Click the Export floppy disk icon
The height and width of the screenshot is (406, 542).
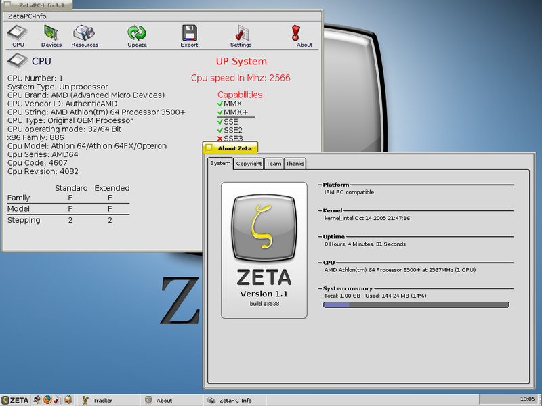click(x=188, y=32)
